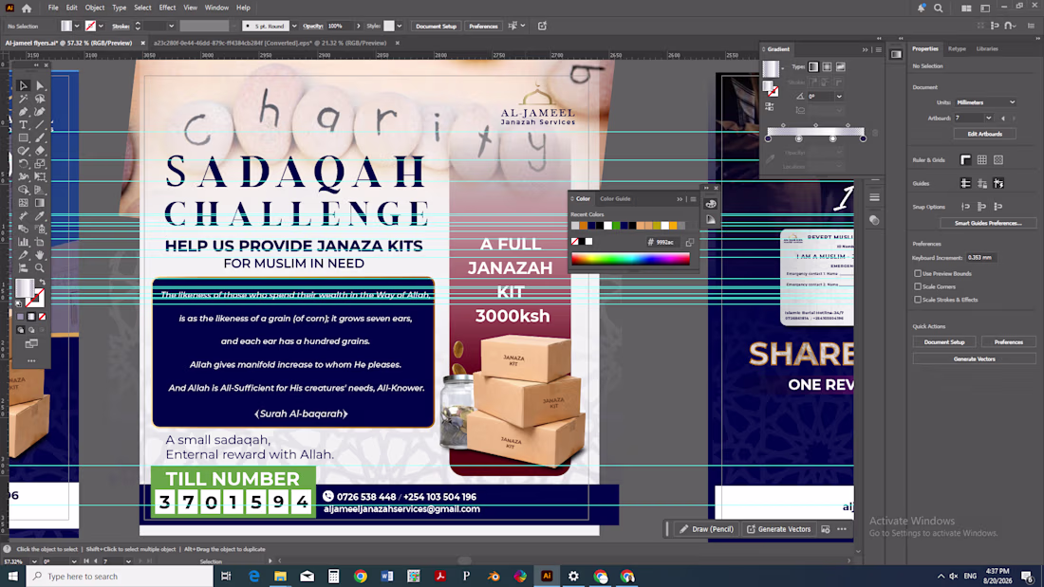Toggle Show Grid icon in Properties
Viewport: 1044px width, 587px height.
tap(982, 159)
